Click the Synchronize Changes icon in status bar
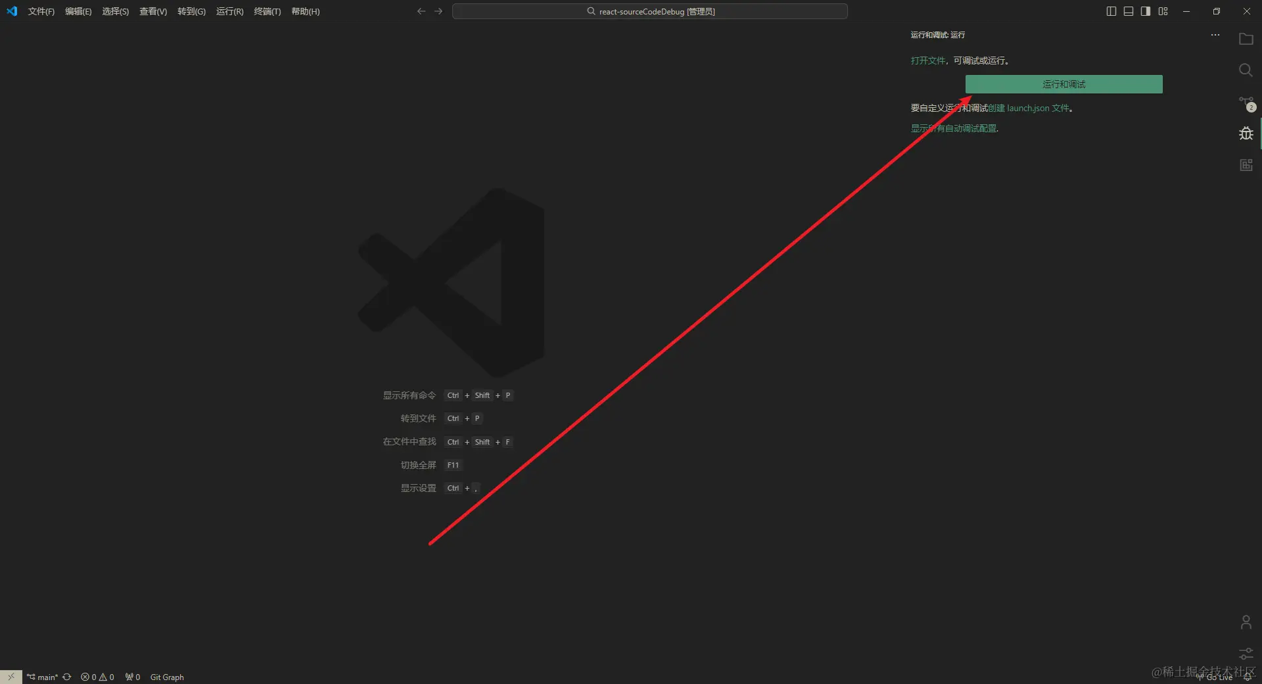Screen dimensions: 1262x684 [x=66, y=677]
